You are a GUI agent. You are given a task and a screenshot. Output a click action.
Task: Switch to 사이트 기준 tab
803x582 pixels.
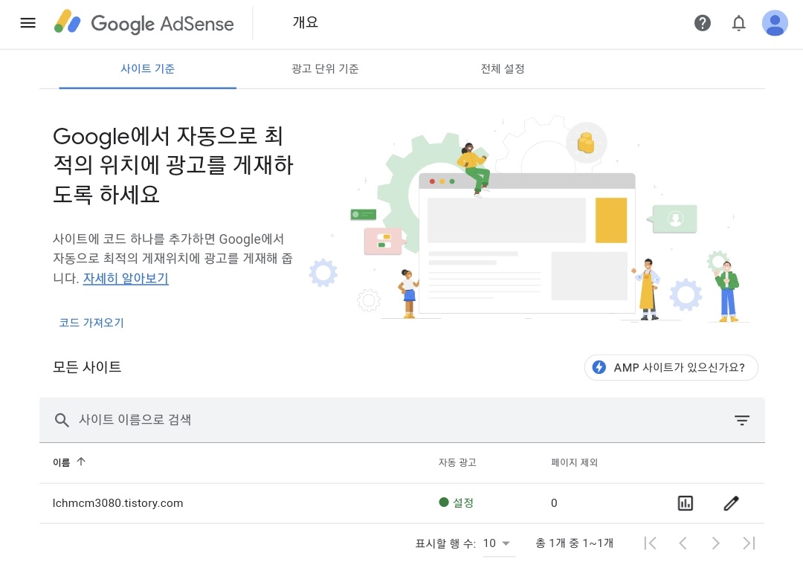coord(147,68)
